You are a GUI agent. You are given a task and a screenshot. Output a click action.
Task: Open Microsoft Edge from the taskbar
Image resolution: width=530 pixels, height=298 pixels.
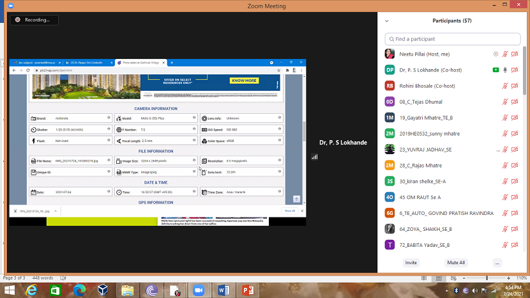79,290
